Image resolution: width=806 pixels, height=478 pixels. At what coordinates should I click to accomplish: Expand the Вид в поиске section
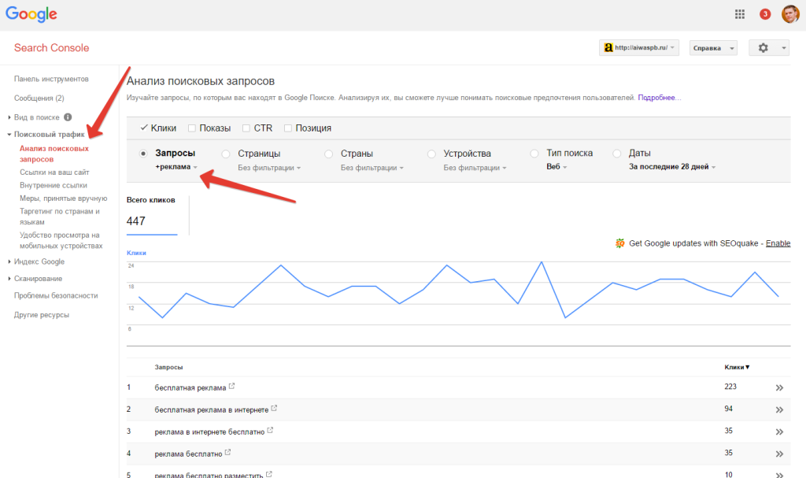[x=9, y=117]
